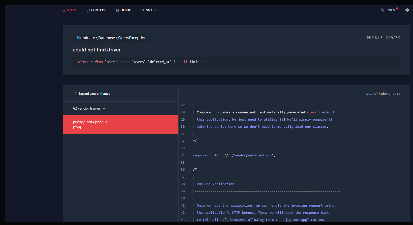
Task: Click the stack lines icon on the STACK tab
Action: [64, 10]
